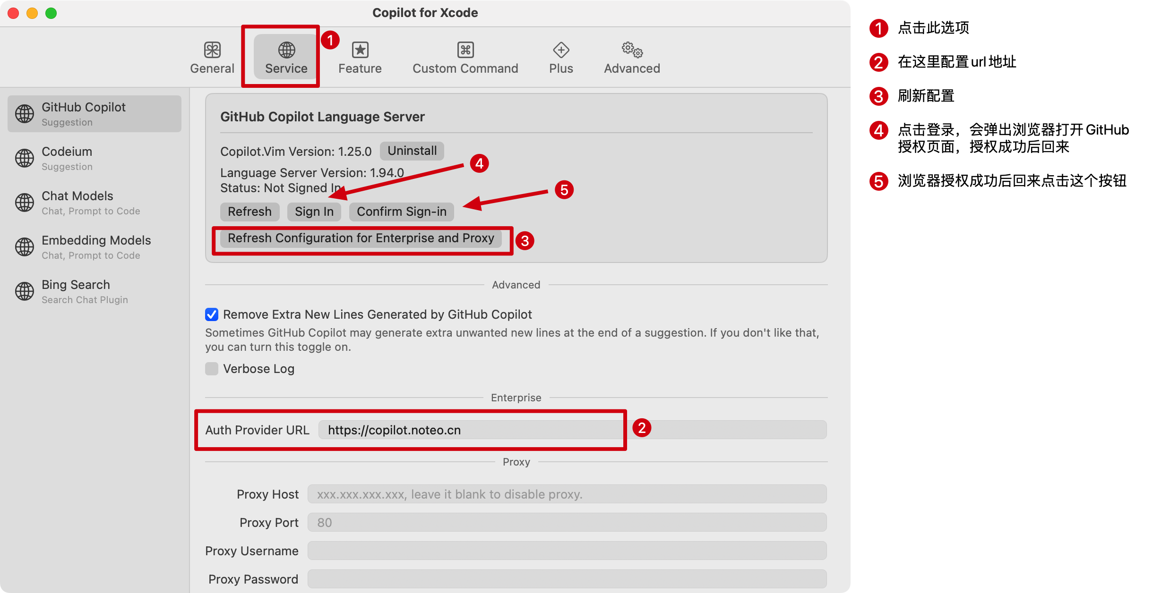Click the Sign In button

tap(314, 212)
